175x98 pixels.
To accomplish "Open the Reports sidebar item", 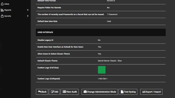I will [x=8, y=10].
